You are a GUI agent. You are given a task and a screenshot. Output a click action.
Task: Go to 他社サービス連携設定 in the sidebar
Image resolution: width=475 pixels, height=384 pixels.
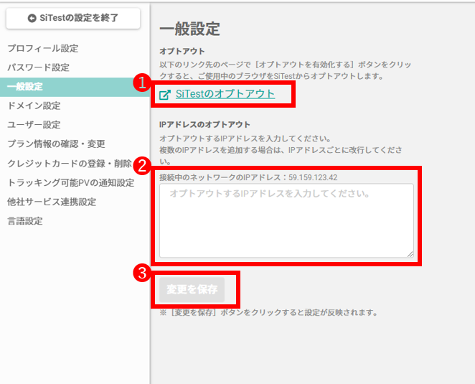click(52, 202)
